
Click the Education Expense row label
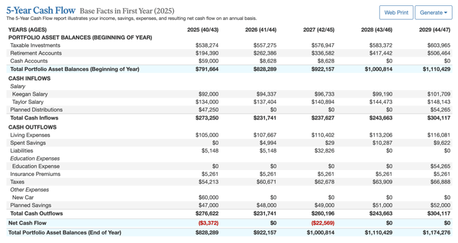(36, 167)
